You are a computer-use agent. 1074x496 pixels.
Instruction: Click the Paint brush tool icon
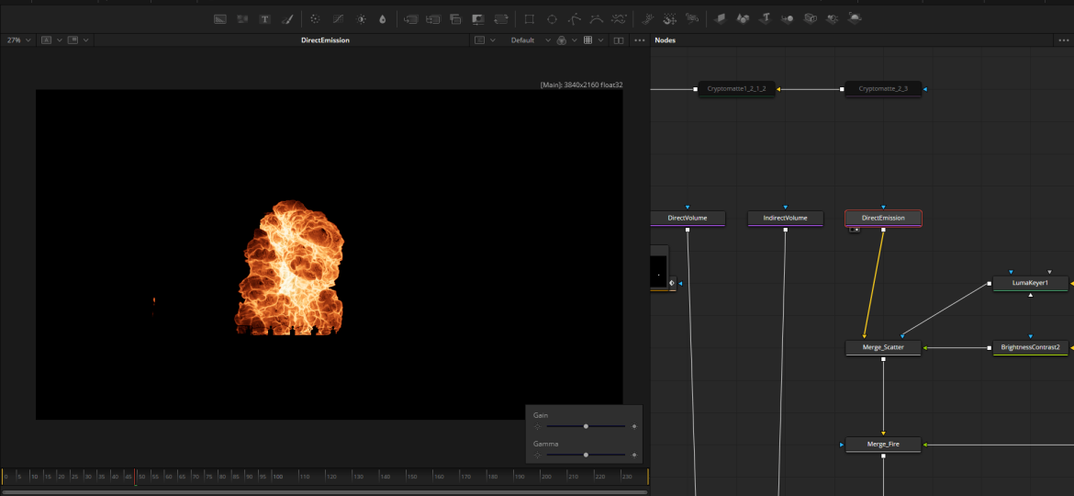[286, 18]
